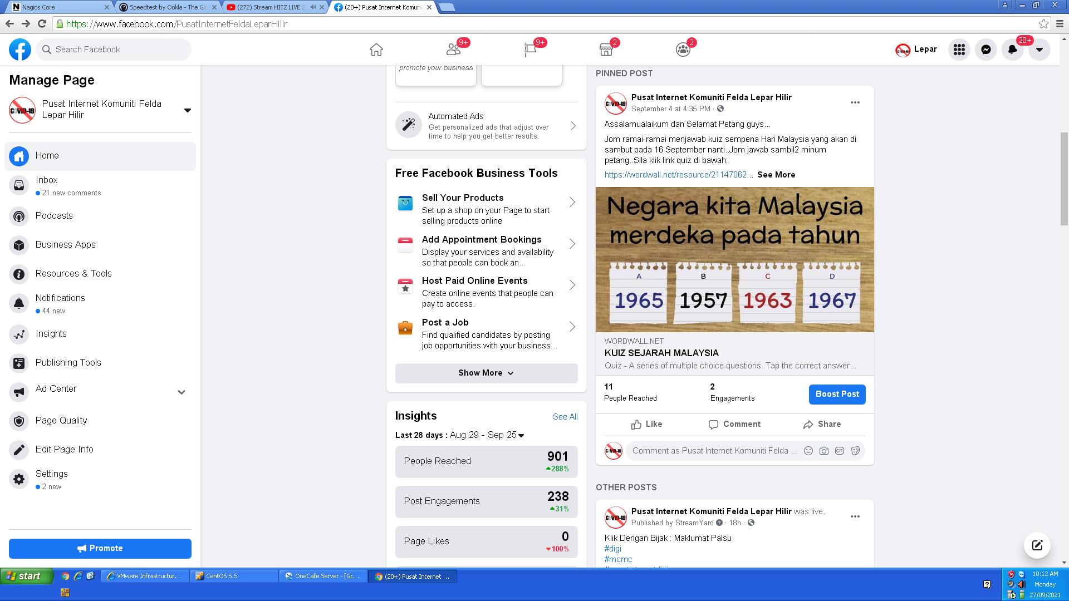This screenshot has height=601, width=1069.
Task: Click the Post a Job briefcase icon
Action: pos(405,328)
